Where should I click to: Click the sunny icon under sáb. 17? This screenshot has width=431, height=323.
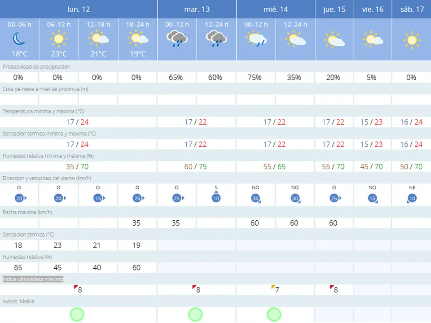click(412, 40)
